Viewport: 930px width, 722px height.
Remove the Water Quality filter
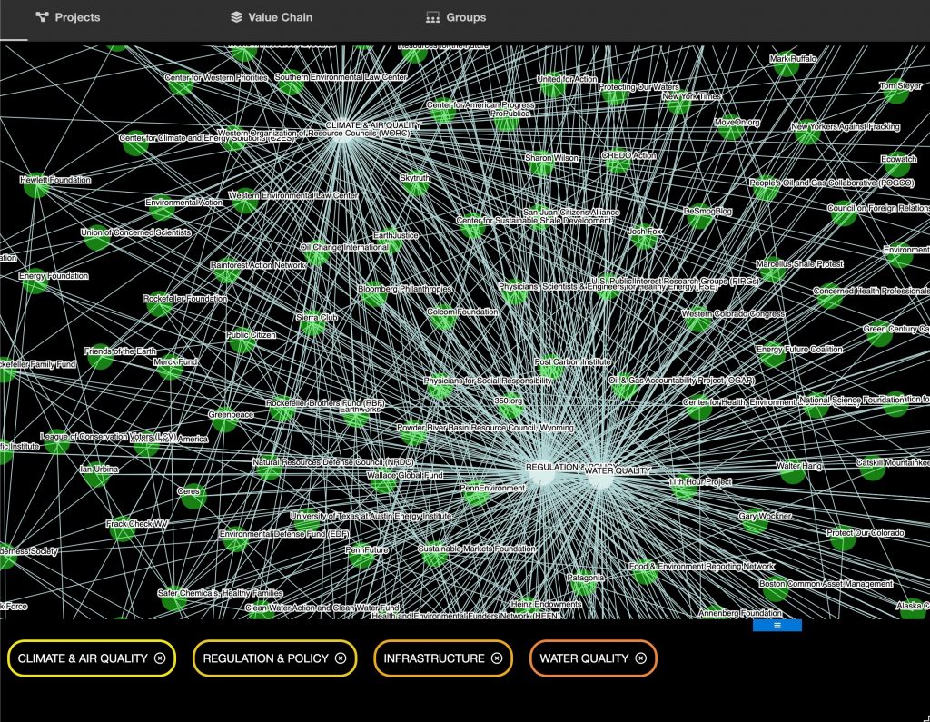(x=641, y=658)
